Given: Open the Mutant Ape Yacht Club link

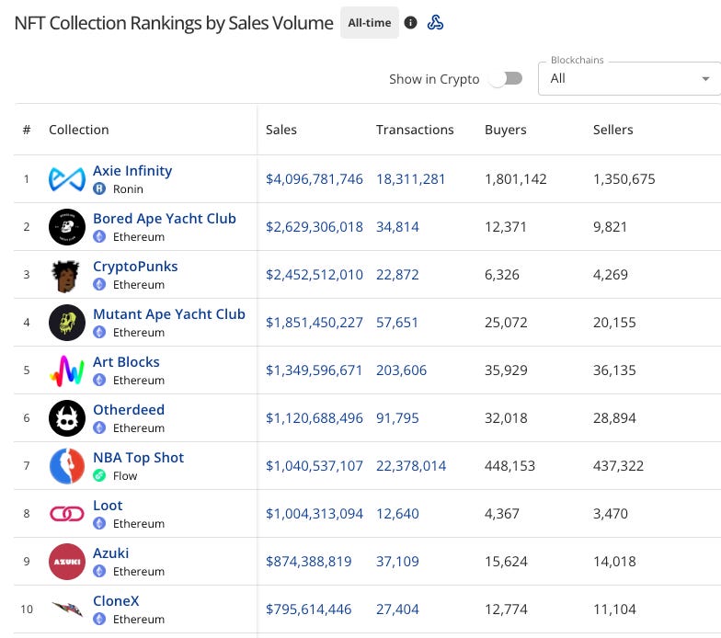Looking at the screenshot, I should point(169,314).
